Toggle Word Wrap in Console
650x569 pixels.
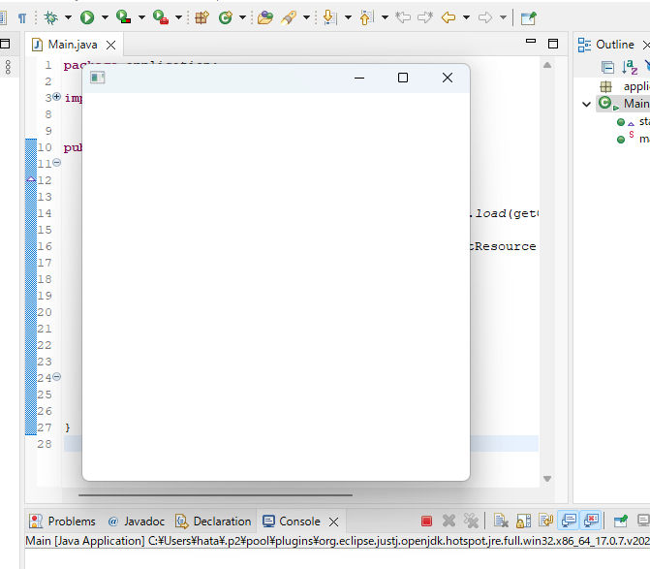tap(546, 521)
